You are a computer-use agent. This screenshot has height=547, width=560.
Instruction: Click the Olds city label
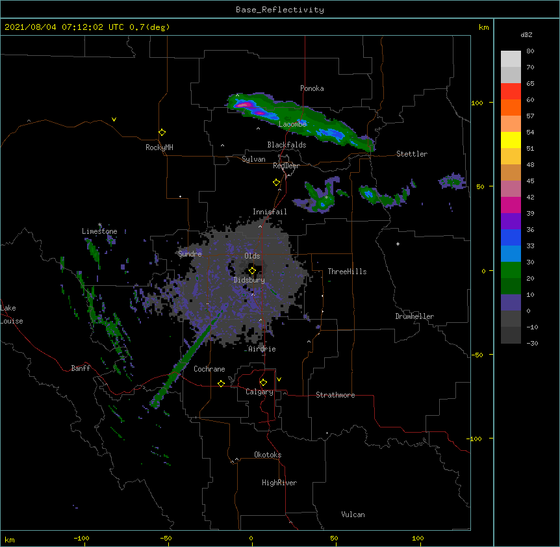pyautogui.click(x=252, y=256)
